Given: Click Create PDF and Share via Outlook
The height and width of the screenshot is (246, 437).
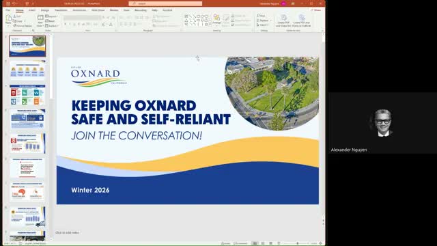Looking at the screenshot, I should pyautogui.click(x=301, y=21).
